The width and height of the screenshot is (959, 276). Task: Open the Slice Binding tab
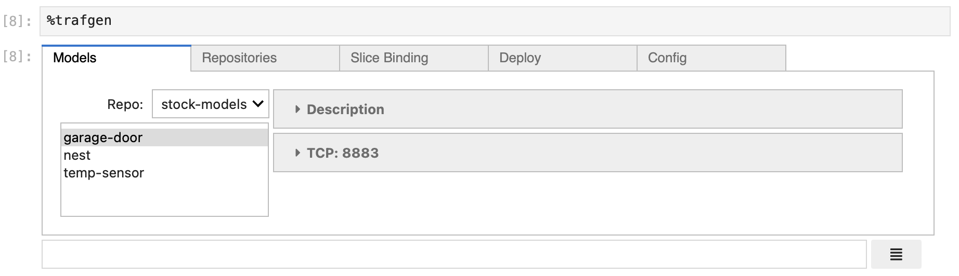tap(414, 58)
